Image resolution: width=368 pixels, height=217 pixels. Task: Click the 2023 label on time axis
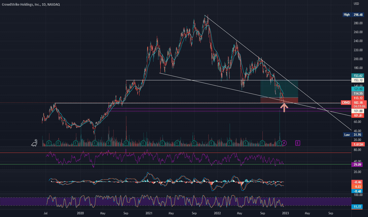285,213
